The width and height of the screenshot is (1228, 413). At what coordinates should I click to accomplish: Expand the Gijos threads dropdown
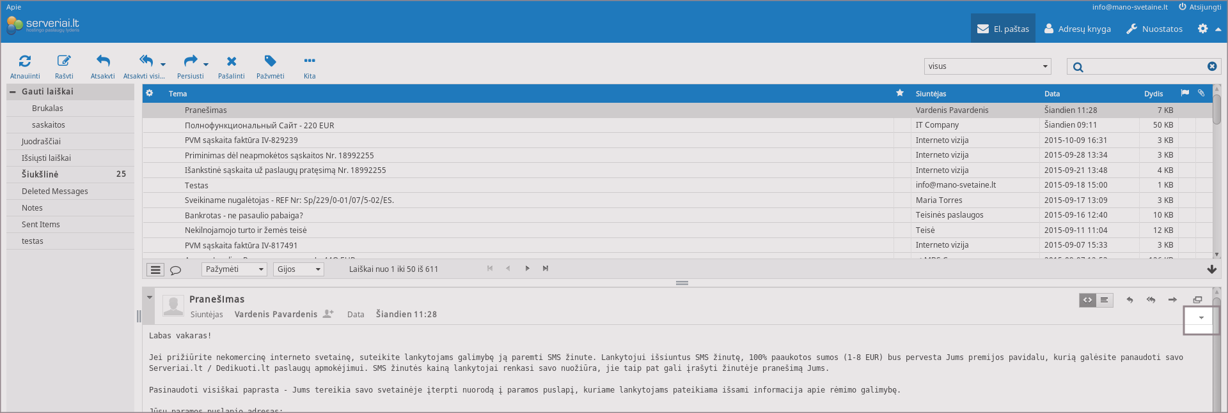tap(299, 269)
